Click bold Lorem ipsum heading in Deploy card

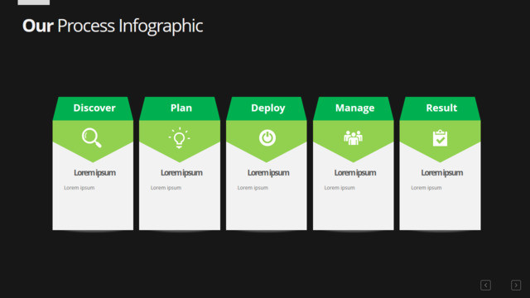268,173
